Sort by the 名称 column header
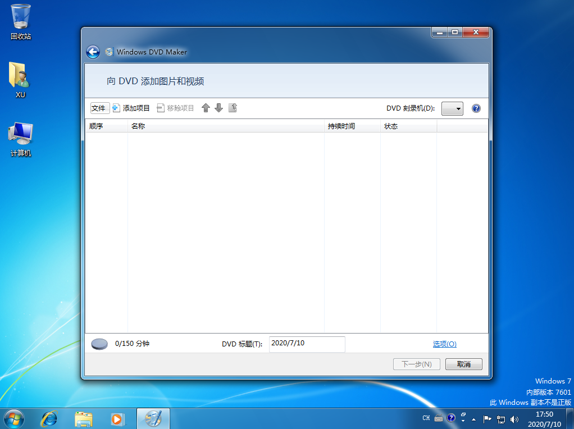 point(226,126)
